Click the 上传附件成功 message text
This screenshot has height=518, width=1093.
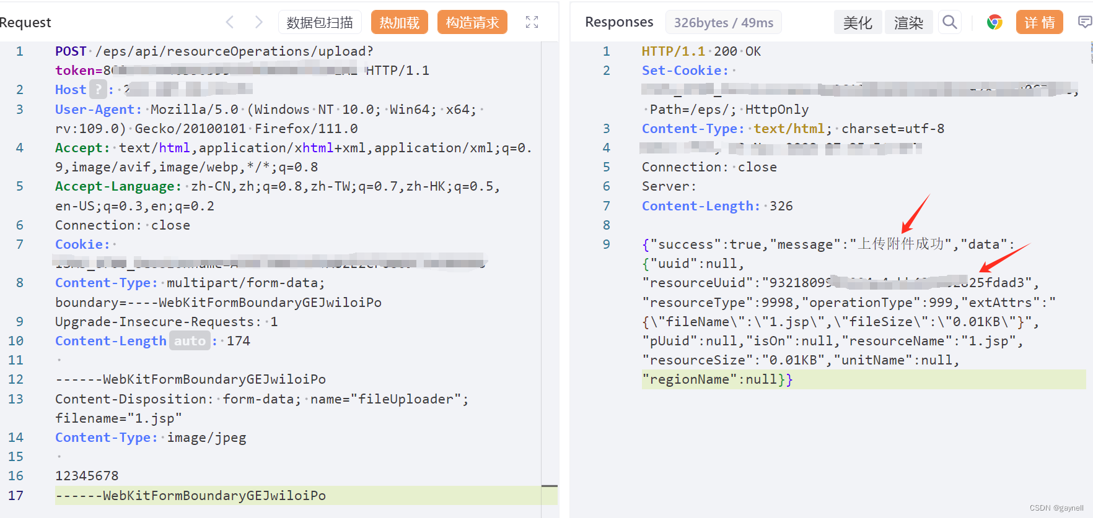(x=900, y=244)
